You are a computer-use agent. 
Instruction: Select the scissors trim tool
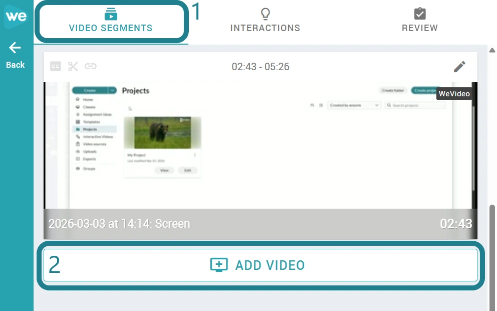73,66
